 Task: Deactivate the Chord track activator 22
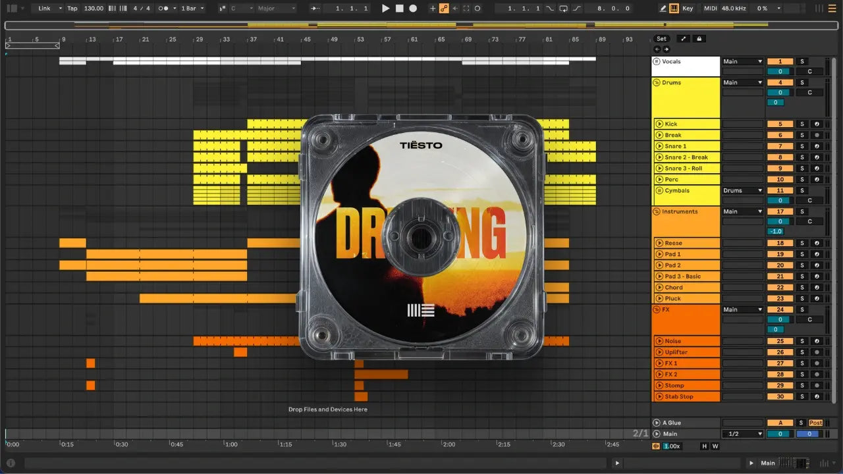click(780, 287)
